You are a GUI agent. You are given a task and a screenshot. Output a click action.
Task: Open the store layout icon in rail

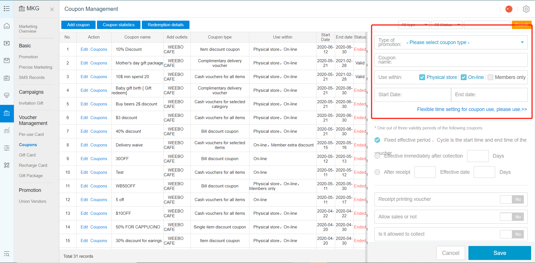tap(7, 61)
